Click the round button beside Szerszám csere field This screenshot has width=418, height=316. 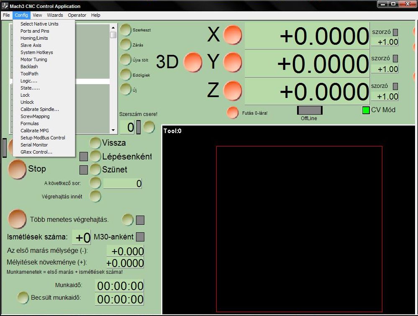pyautogui.click(x=149, y=127)
